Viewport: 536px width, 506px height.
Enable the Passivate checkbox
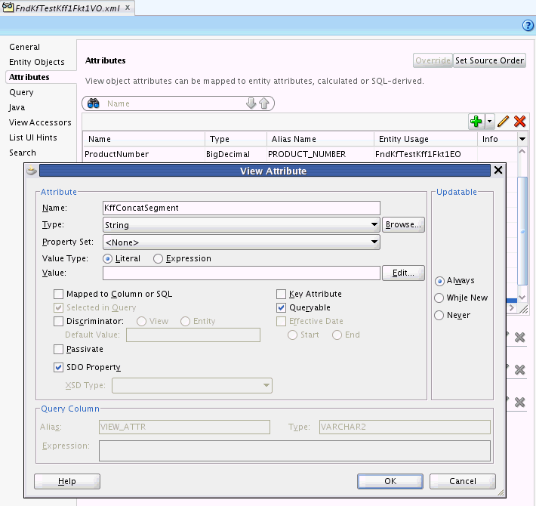coord(58,349)
